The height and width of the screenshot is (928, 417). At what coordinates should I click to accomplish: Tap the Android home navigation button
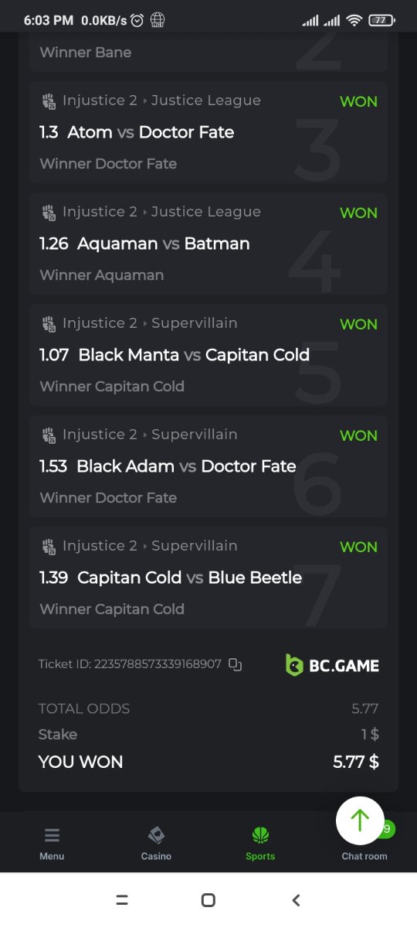pos(208,900)
